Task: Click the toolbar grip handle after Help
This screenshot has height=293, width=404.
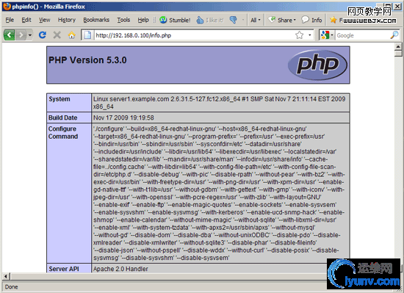Action: (x=154, y=20)
